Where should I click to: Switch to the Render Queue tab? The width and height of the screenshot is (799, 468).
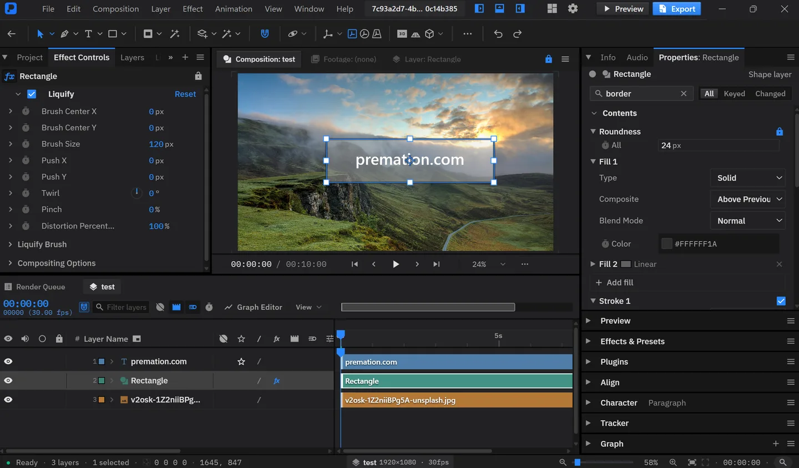tap(35, 287)
